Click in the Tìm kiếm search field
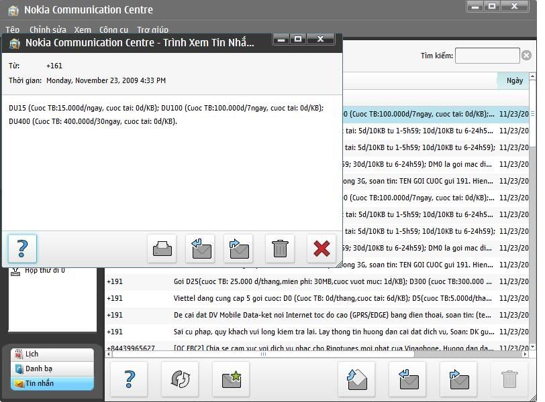Image resolution: width=545 pixels, height=402 pixels. coord(487,56)
